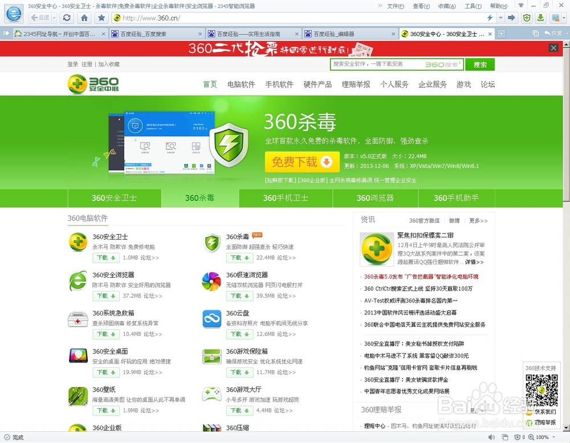Click 下载 button for 360云盘
Screen dimensions: 570x443
pyautogui.click(x=239, y=334)
